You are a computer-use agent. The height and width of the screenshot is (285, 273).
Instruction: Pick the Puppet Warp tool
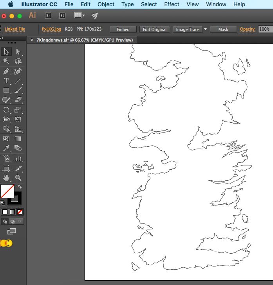(x=6, y=119)
